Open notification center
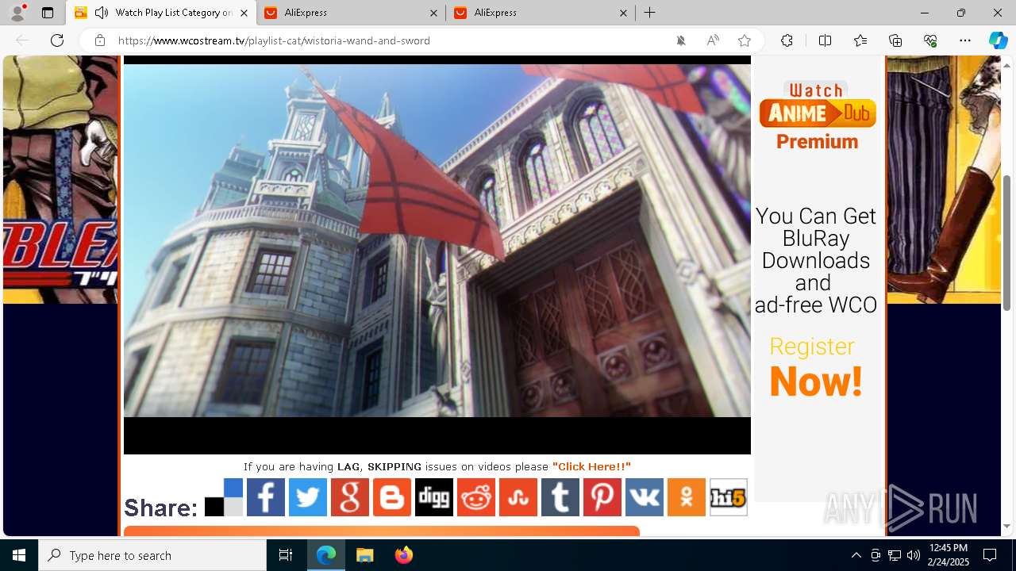 [990, 555]
